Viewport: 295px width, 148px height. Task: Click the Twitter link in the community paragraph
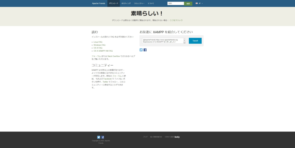[105, 82]
